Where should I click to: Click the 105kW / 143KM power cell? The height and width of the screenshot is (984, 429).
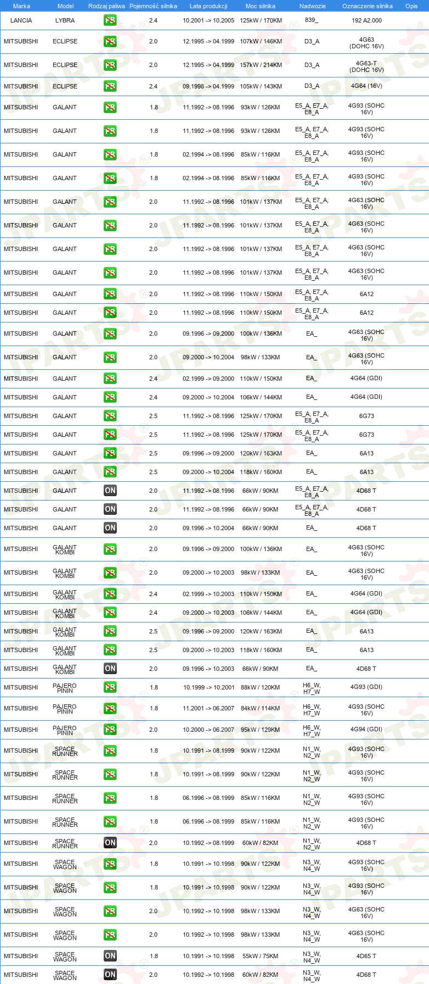(x=261, y=86)
